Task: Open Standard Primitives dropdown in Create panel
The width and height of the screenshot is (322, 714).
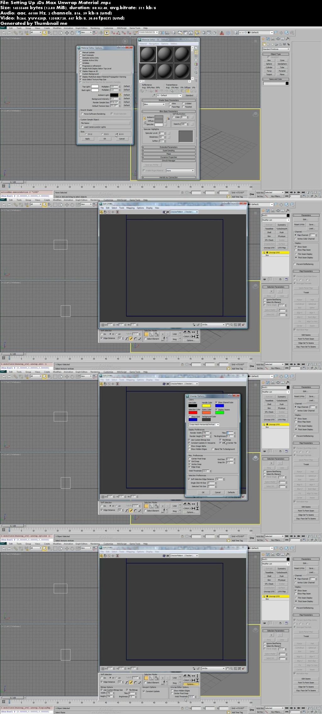Action: click(x=275, y=49)
